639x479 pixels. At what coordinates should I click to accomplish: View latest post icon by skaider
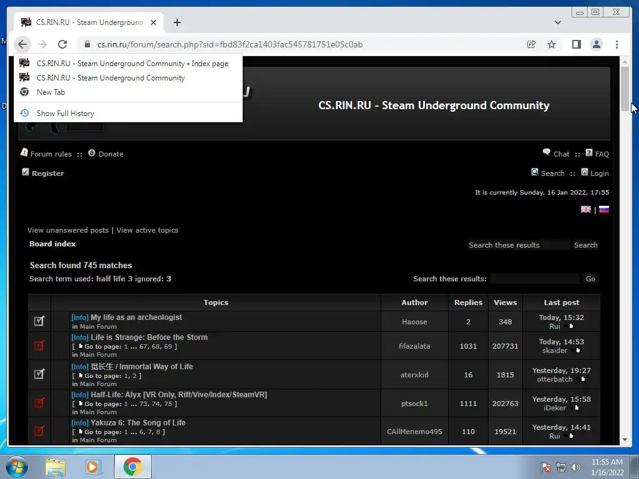pos(578,351)
